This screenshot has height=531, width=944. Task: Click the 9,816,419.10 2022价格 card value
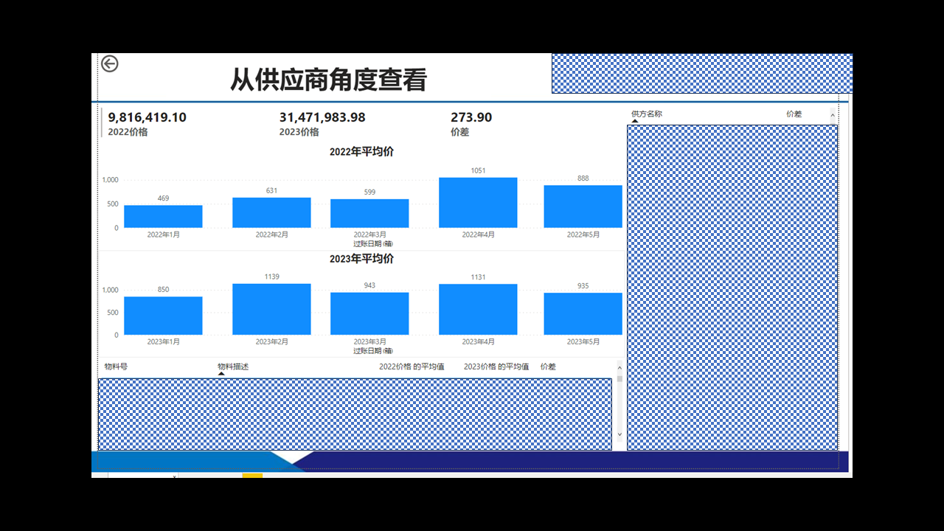(x=147, y=117)
